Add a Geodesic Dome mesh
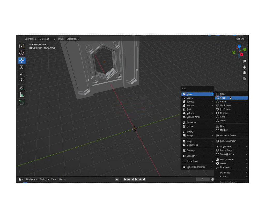Image resolution: width=265 pixels, height=214 pixels. point(231,136)
